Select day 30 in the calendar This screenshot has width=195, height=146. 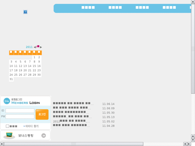pyautogui.click(x=39, y=75)
